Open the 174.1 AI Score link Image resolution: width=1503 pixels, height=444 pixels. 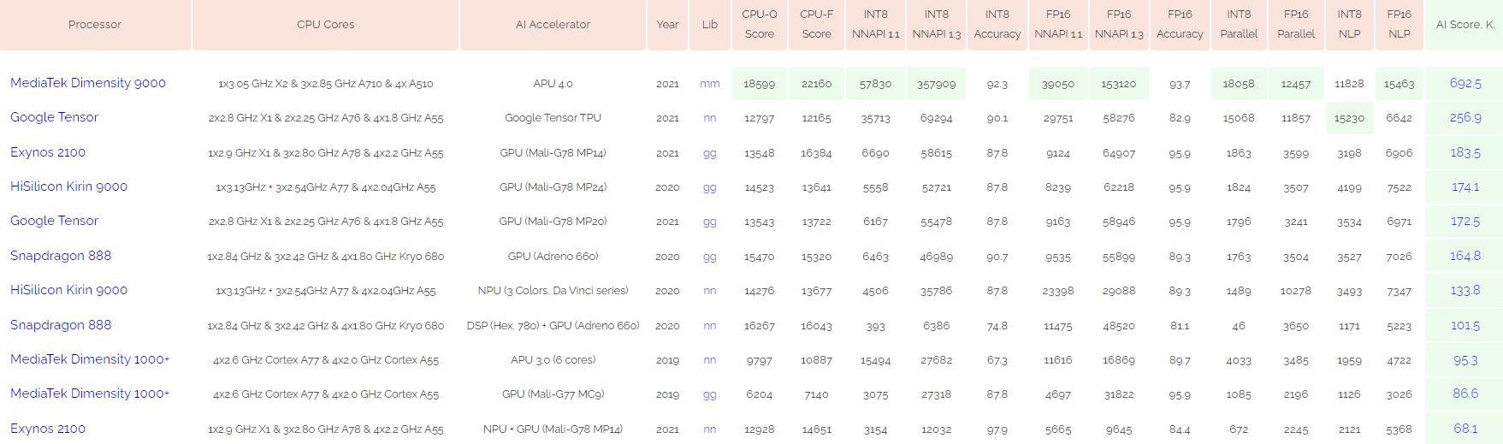pos(1465,186)
